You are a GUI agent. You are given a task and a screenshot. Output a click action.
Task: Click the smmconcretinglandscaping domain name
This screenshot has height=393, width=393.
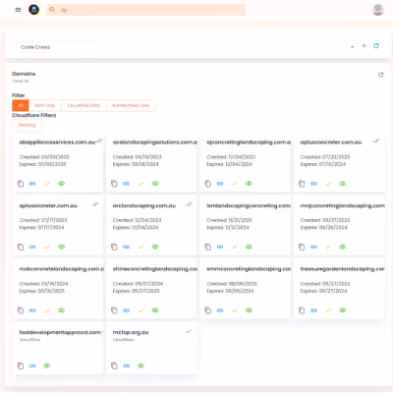tap(249, 269)
